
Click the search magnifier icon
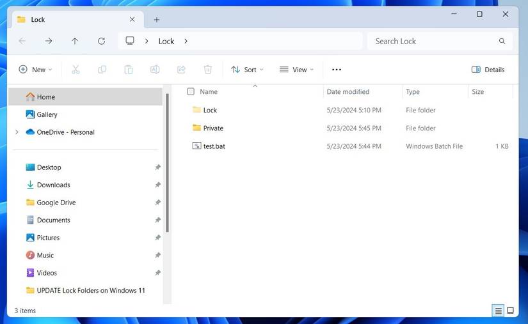pyautogui.click(x=502, y=41)
